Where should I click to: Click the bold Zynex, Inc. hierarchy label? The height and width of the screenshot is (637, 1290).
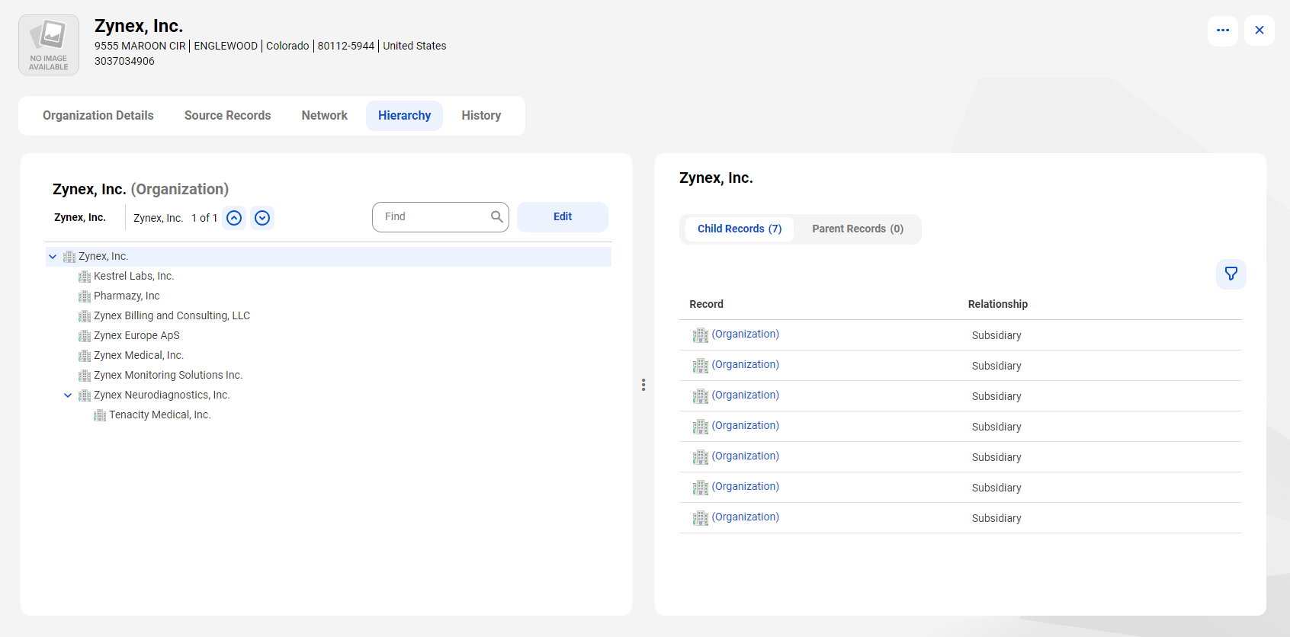[80, 218]
